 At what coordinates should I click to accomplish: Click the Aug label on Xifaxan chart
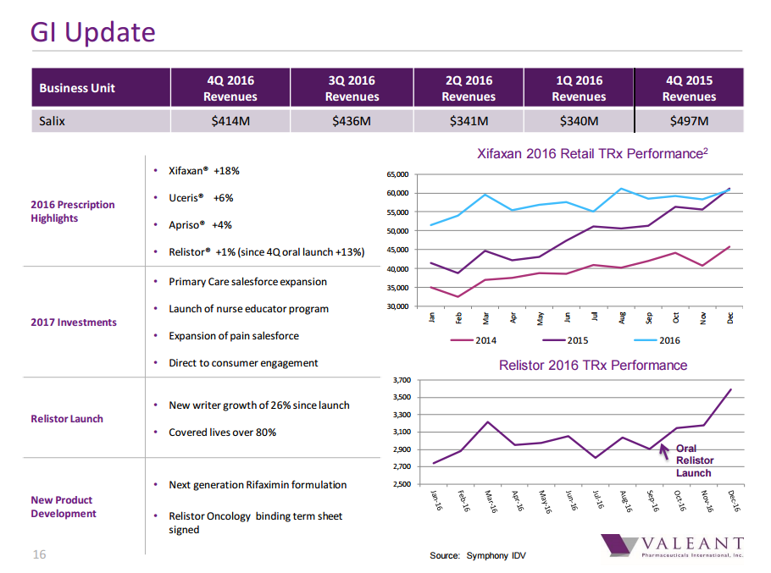click(x=622, y=317)
